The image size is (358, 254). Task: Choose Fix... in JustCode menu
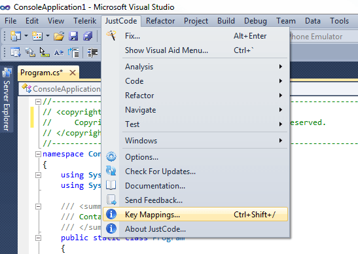(195, 36)
